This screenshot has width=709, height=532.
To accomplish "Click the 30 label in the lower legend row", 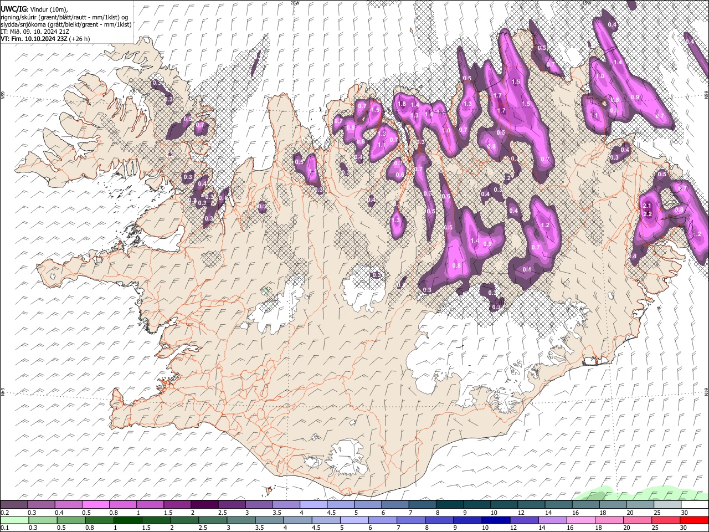I will tap(683, 528).
